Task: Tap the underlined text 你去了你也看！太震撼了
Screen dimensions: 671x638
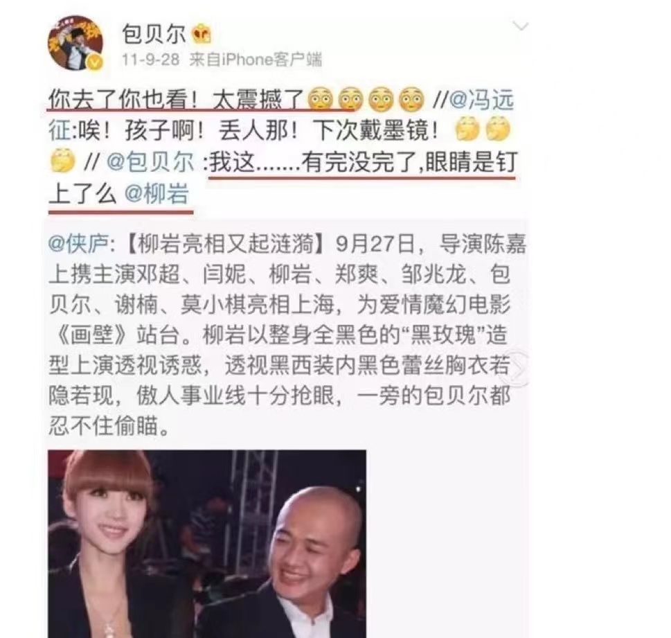Action: pos(177,100)
